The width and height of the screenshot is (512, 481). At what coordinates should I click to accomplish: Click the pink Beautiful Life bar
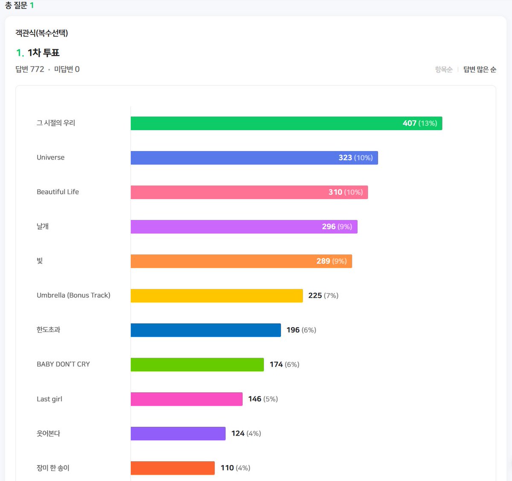(x=249, y=192)
